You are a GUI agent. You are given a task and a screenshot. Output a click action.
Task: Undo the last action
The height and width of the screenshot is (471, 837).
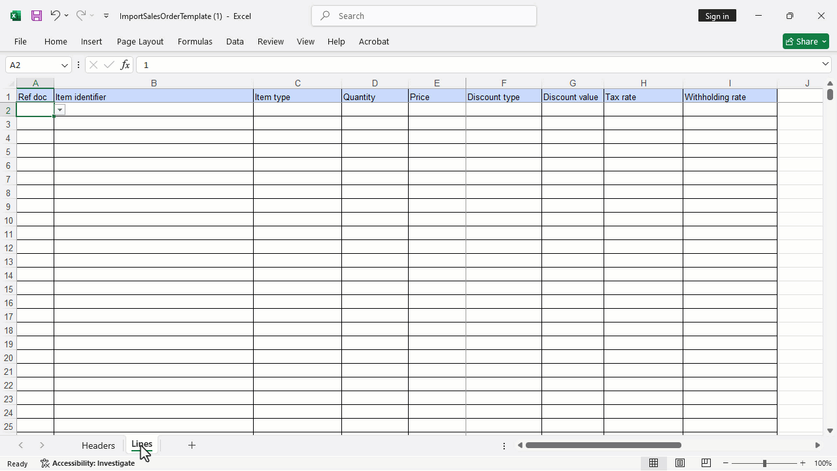tap(55, 15)
